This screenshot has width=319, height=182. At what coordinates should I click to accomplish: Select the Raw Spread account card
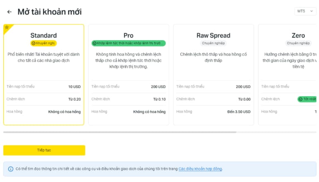213,75
